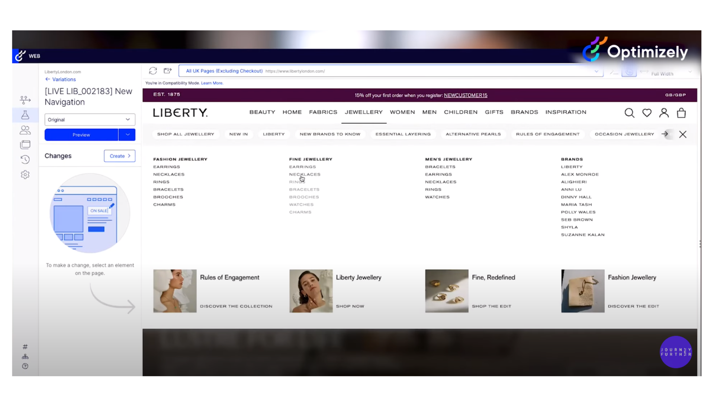Click the hierarchy tree icon in sidebar
714x401 pixels.
click(25, 356)
